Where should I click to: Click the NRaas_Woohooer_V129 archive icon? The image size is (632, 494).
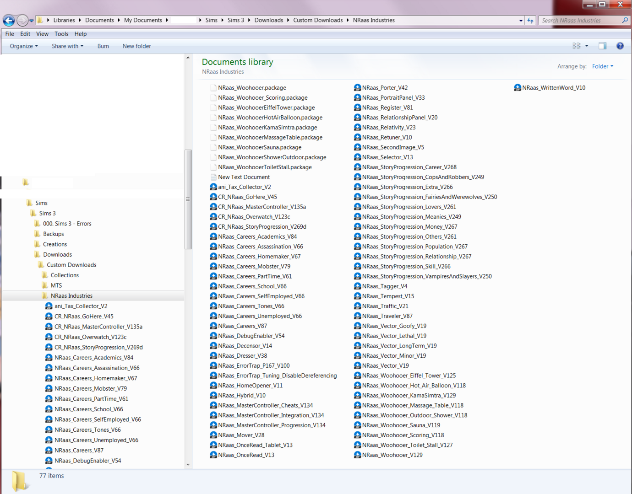357,455
